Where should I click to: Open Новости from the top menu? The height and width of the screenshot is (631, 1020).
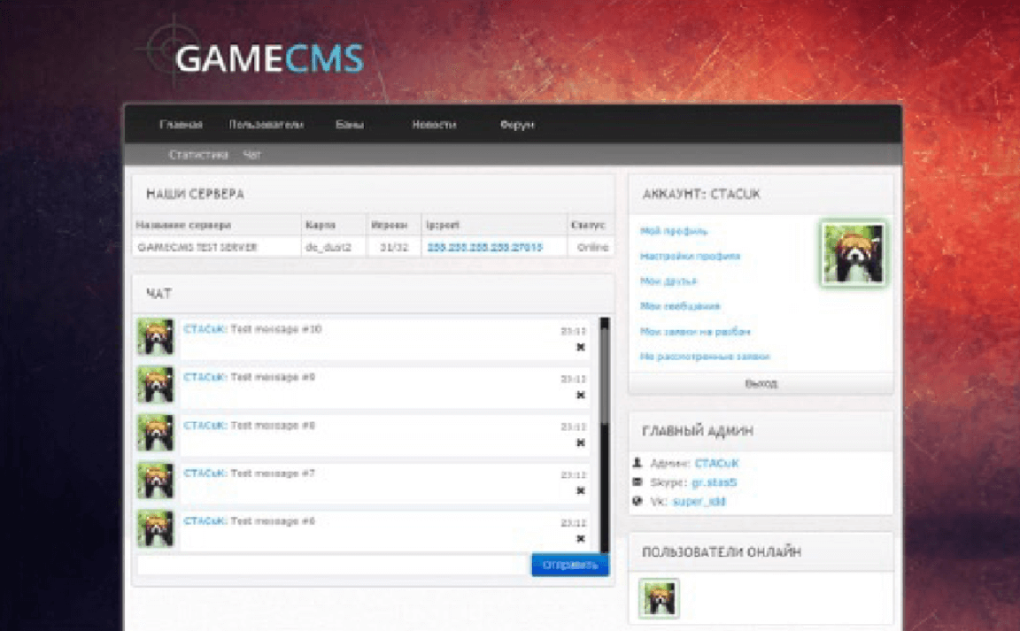[434, 125]
